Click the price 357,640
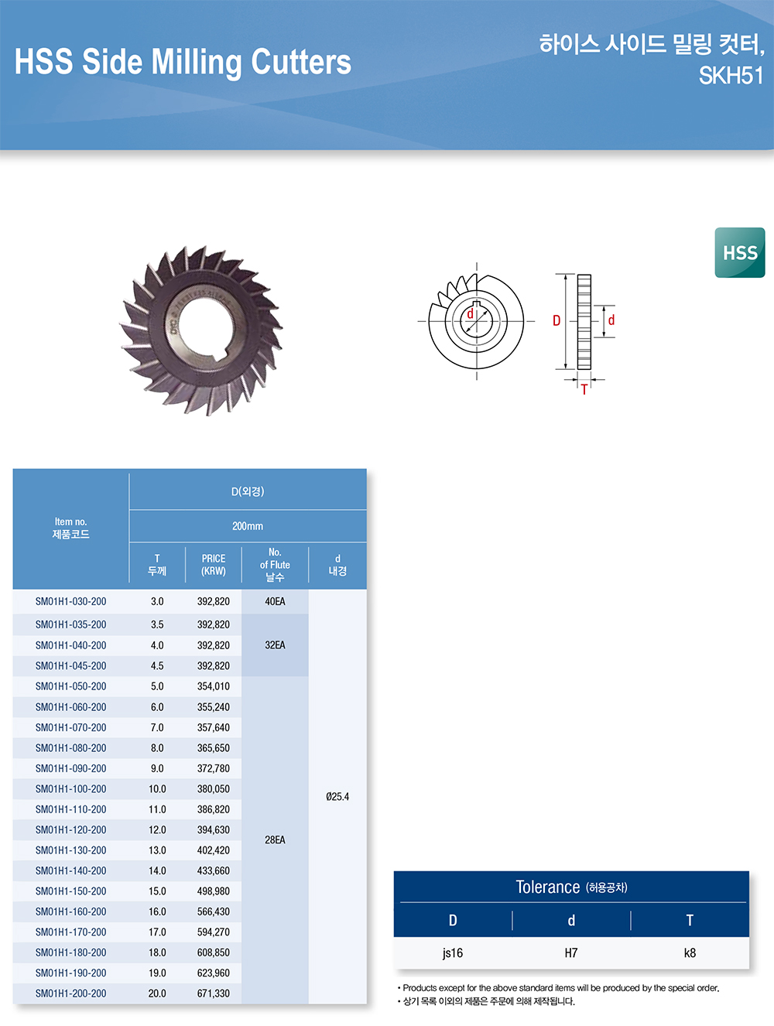The image size is (774, 1026). coord(214,727)
